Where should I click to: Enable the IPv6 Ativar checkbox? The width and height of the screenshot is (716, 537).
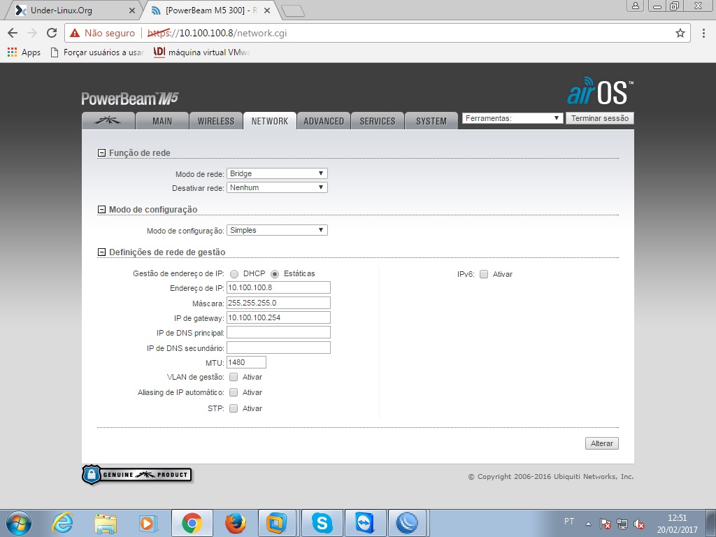click(x=484, y=274)
